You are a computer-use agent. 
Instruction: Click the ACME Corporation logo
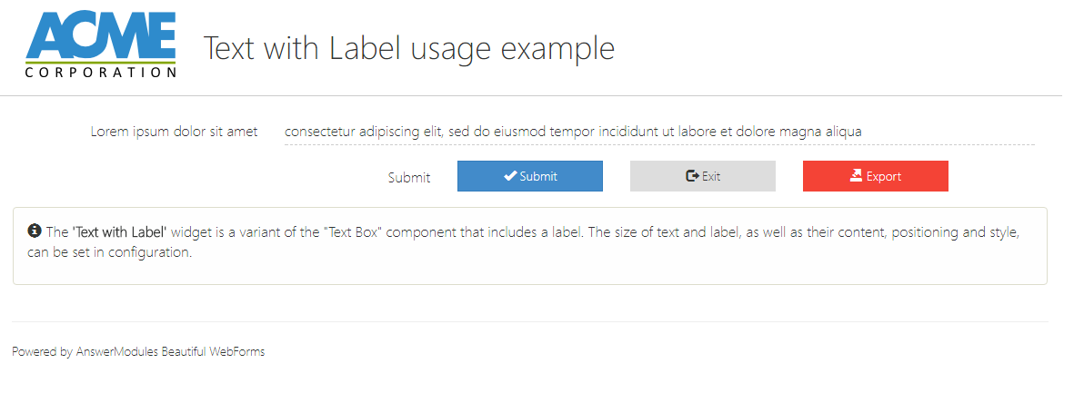click(x=101, y=45)
